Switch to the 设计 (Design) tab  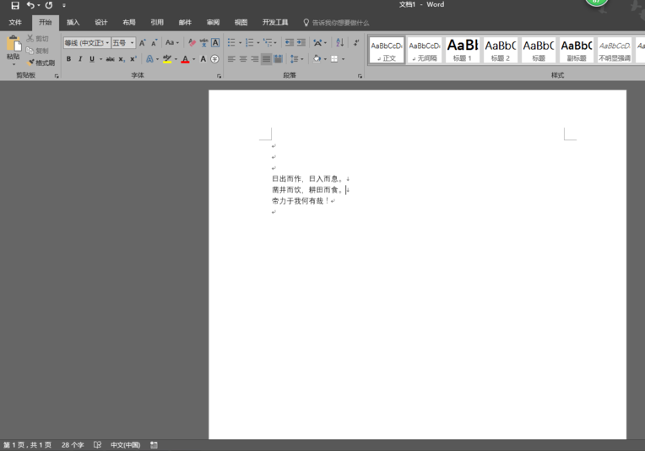100,22
